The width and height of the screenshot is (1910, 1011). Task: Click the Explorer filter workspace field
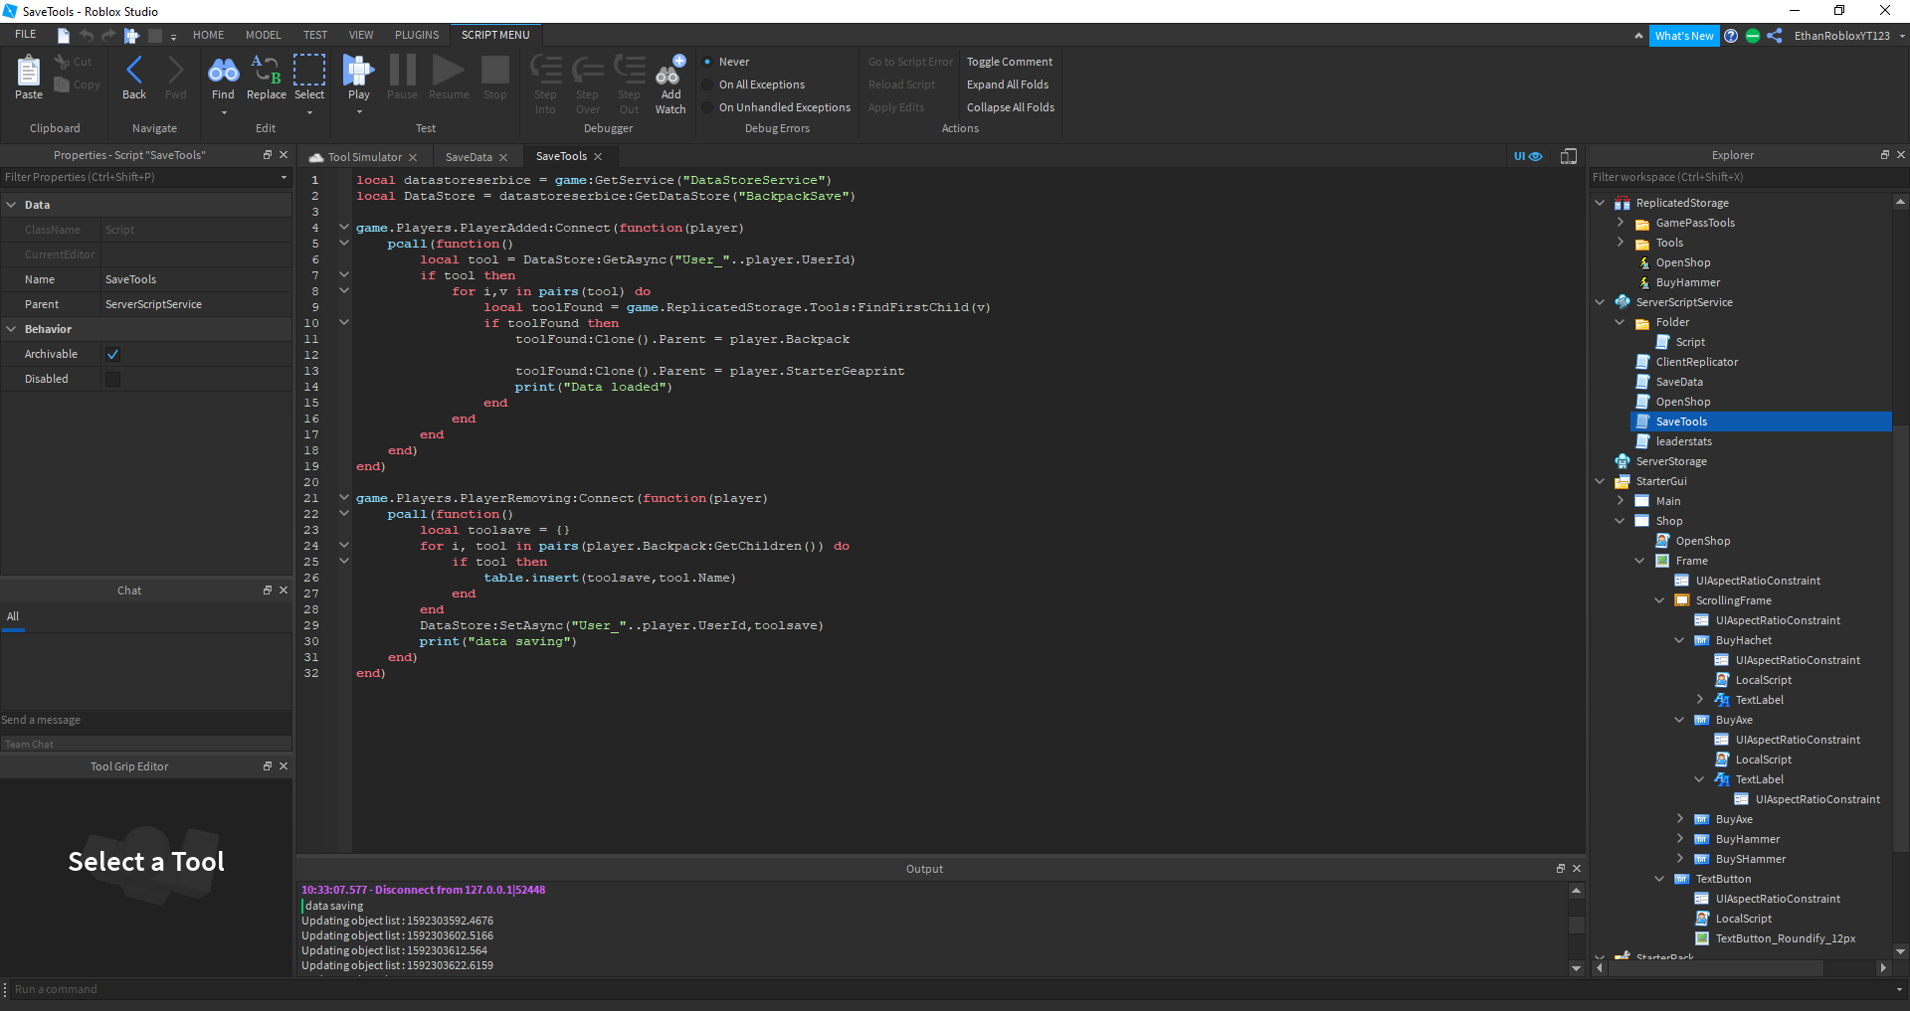[1741, 177]
